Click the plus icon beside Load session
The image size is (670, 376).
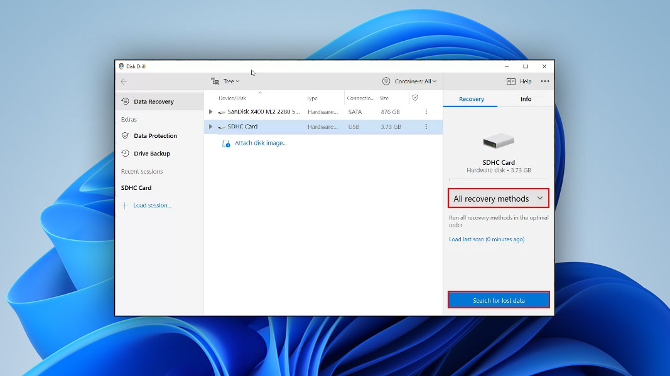[124, 206]
